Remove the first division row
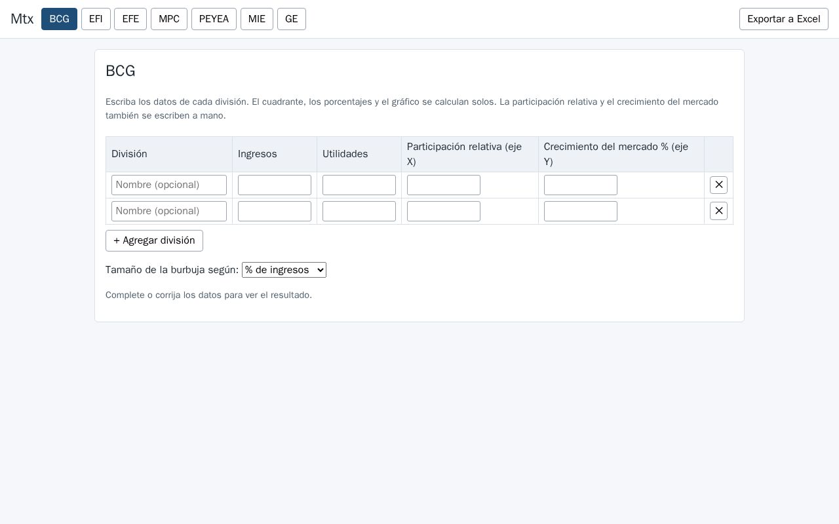 tap(718, 185)
